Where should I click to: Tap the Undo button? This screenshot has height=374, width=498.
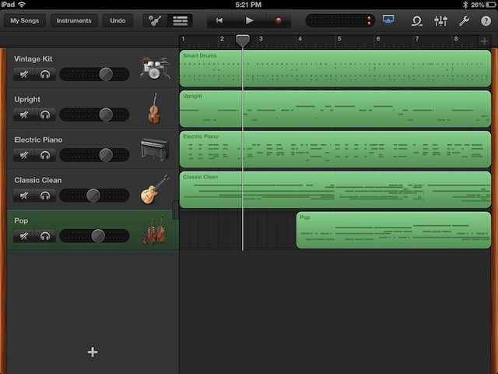point(117,21)
